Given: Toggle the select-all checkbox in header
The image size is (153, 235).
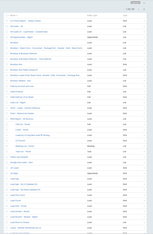Looking at the screenshot, I should pyautogui.click(x=7, y=16).
